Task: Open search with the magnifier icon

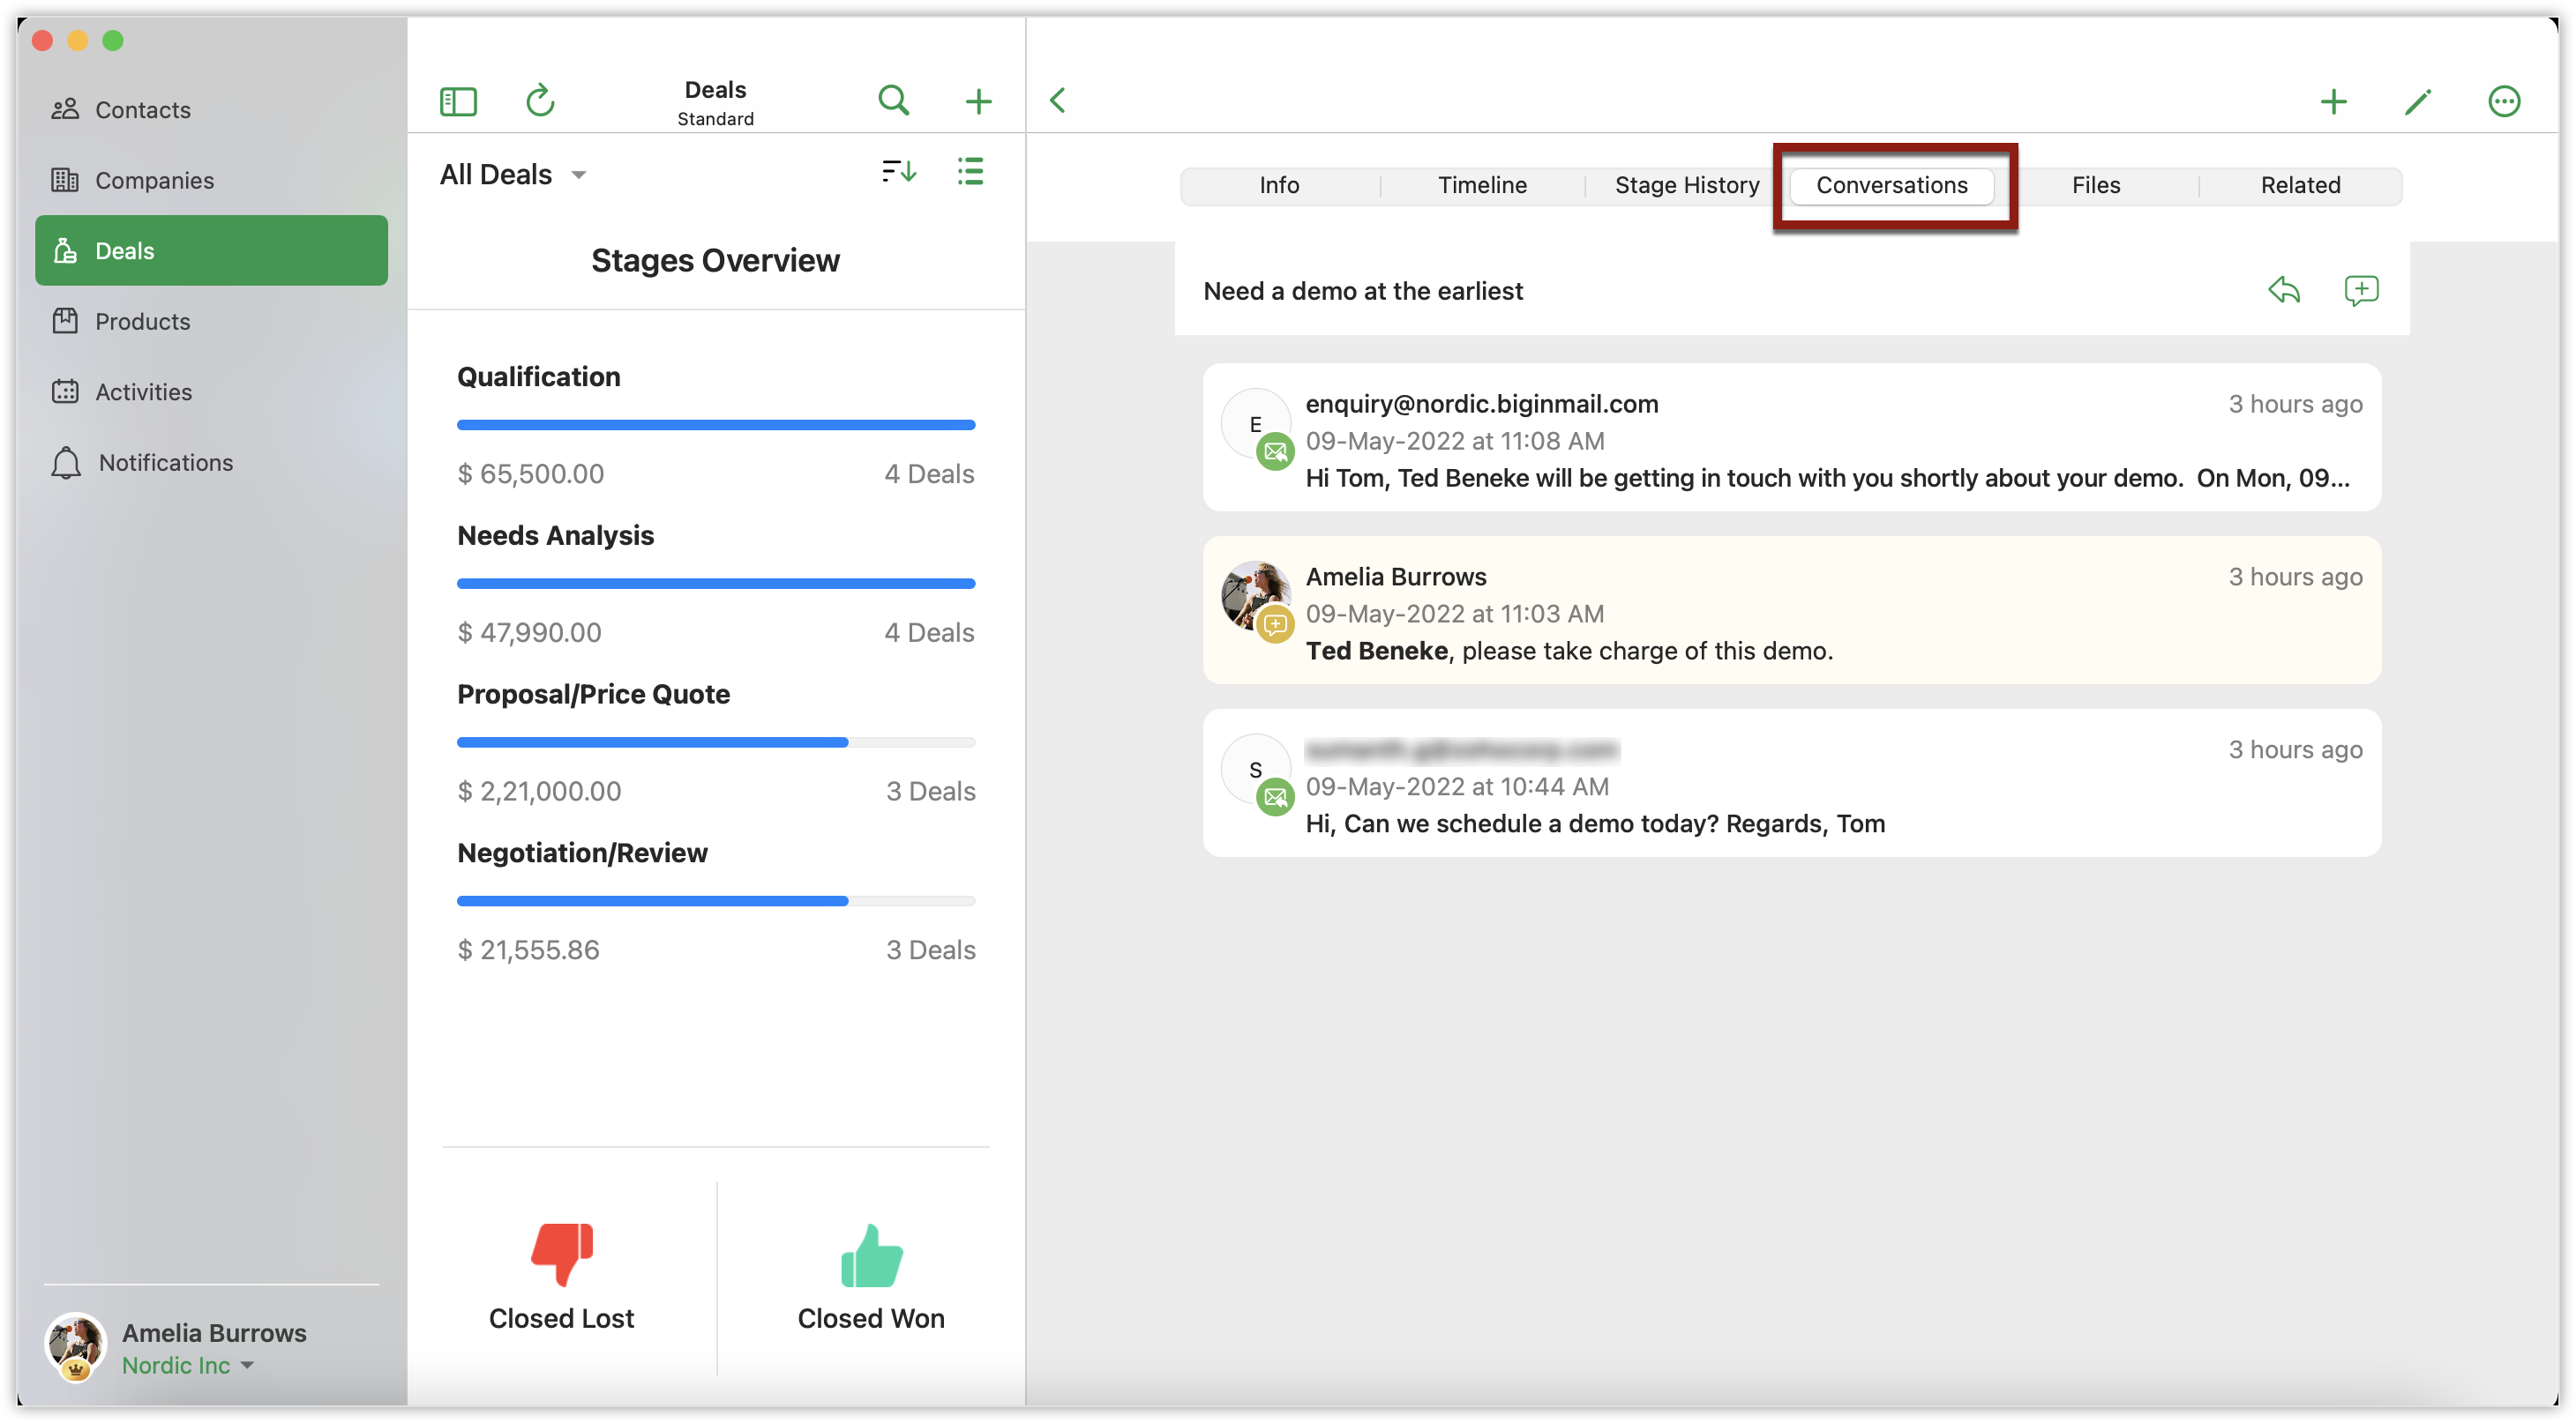Action: pyautogui.click(x=893, y=101)
